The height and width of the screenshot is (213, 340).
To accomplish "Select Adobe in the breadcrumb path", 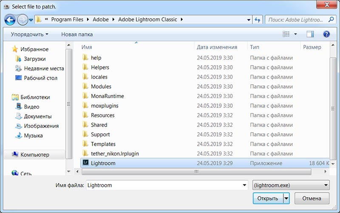I will point(101,20).
